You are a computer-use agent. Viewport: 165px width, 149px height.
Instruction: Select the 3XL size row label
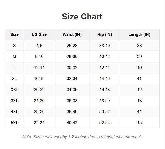[x=14, y=101]
